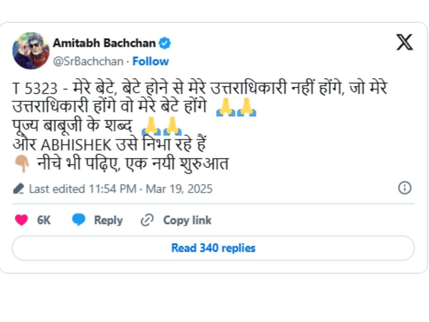Open the Amitabh Bachchan display name link

click(104, 43)
